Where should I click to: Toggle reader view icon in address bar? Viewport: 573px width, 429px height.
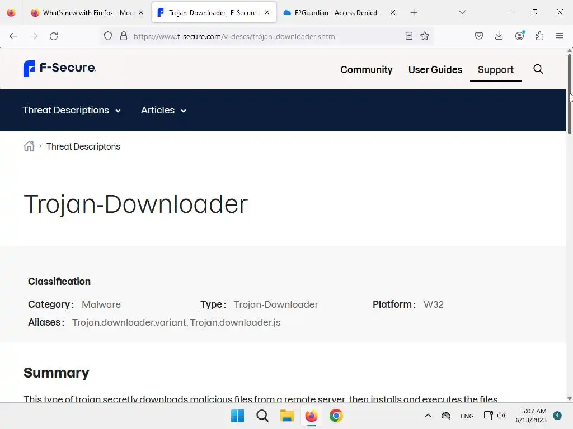pos(409,36)
